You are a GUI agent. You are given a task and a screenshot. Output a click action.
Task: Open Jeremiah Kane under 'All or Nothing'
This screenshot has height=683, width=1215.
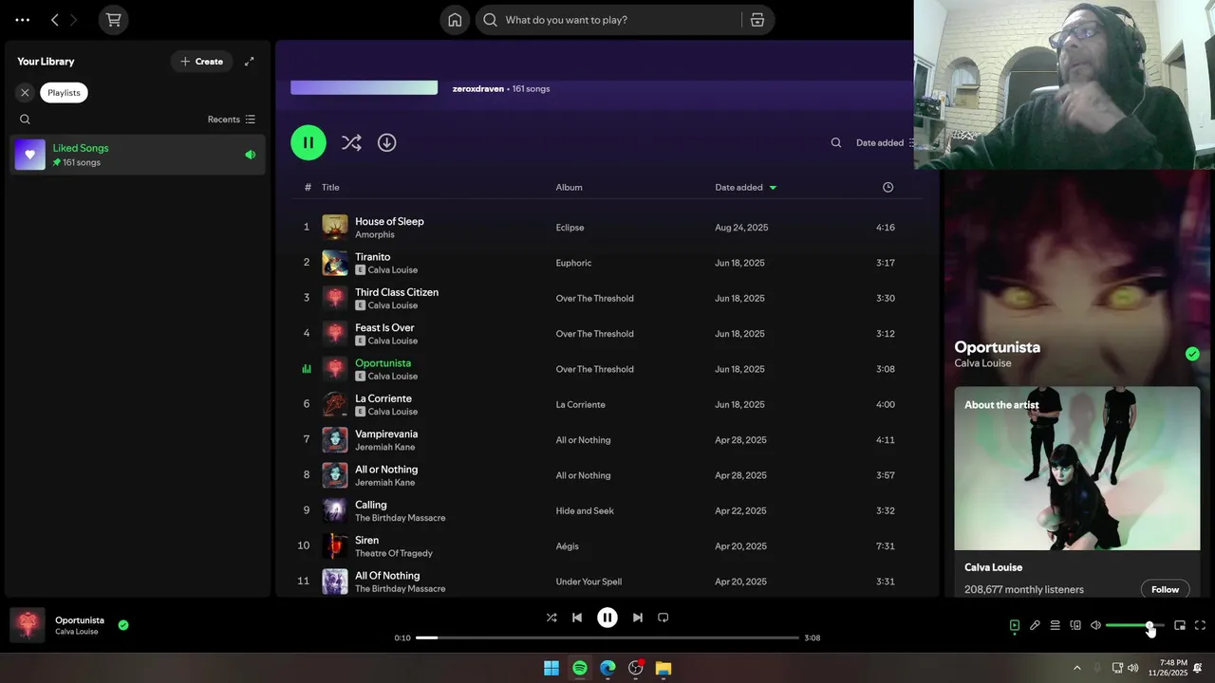click(384, 483)
